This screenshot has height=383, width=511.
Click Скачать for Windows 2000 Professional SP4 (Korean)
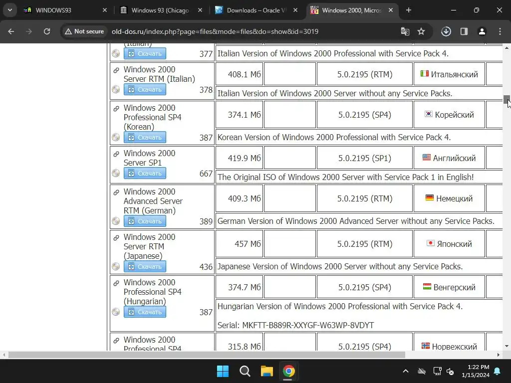[145, 137]
